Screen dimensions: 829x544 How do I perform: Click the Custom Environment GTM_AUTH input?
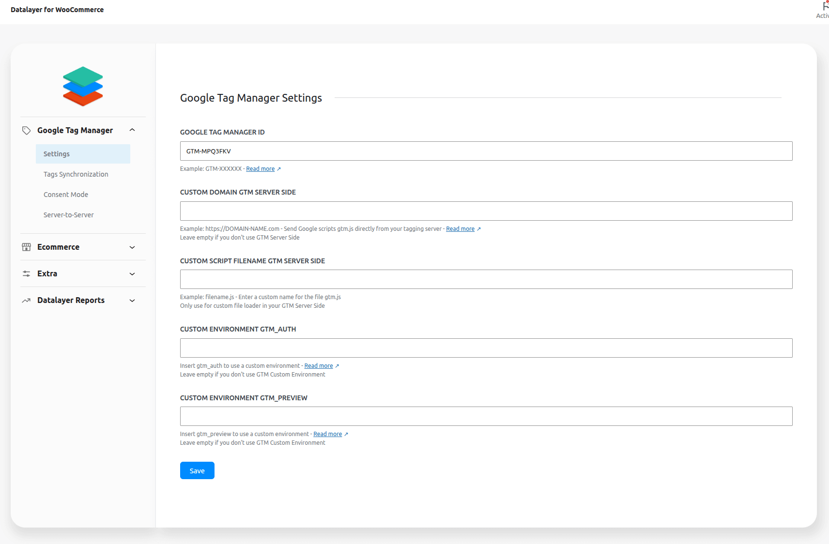486,348
